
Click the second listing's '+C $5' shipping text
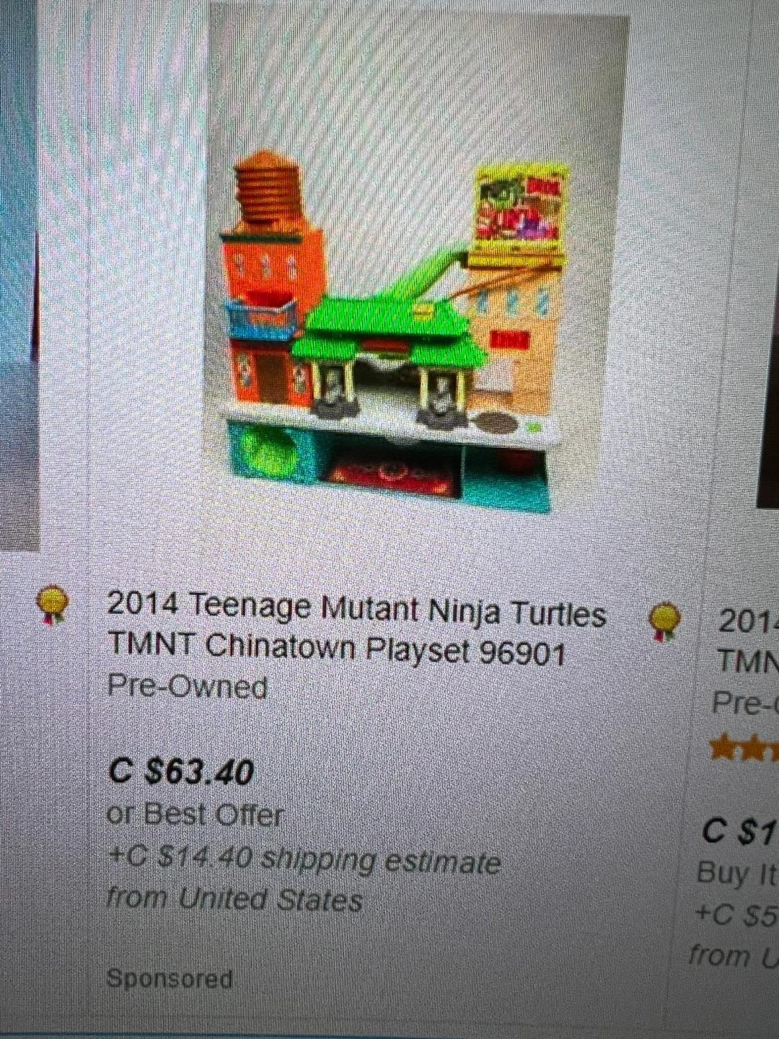point(736,915)
